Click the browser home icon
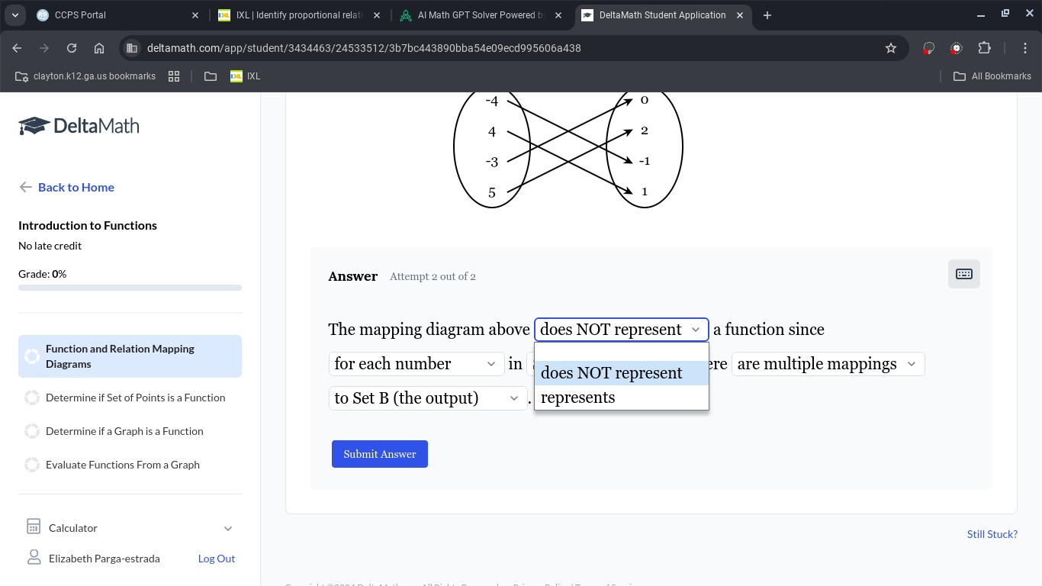 tap(99, 48)
